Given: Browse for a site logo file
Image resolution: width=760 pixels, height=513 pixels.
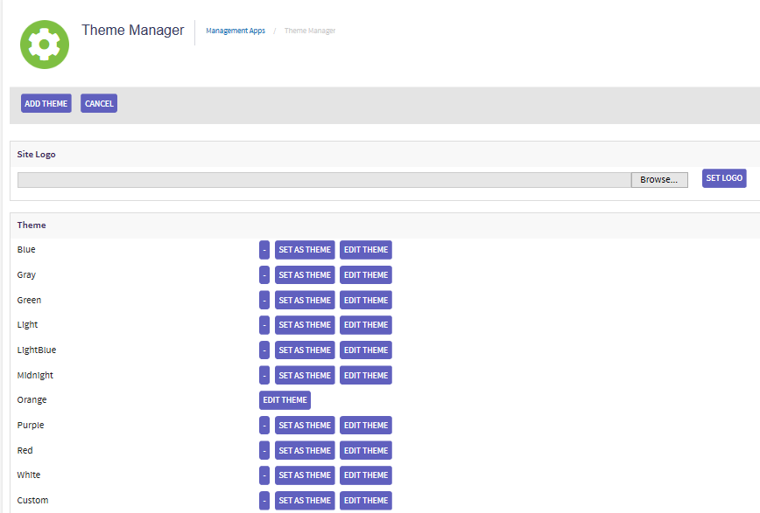Looking at the screenshot, I should click(x=658, y=180).
